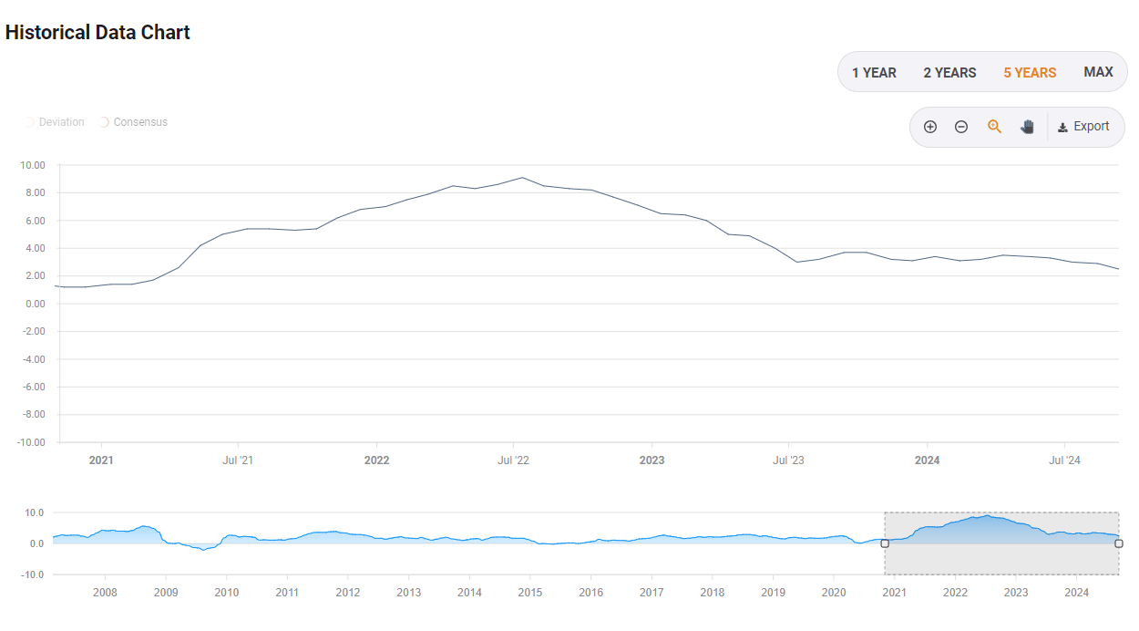
Task: Click the right range-selector handle
Action: pos(1119,543)
